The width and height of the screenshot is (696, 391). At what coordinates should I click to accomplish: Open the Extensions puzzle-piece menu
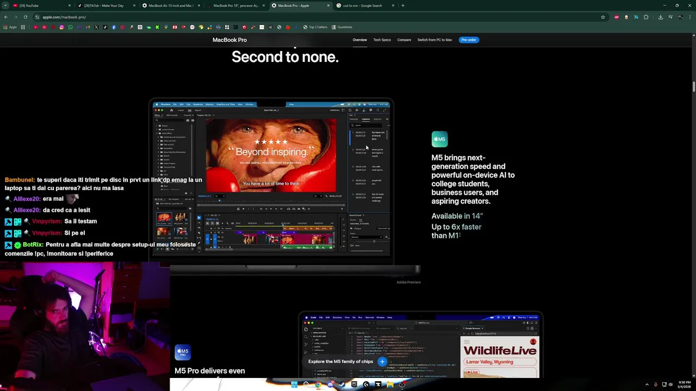click(x=646, y=17)
